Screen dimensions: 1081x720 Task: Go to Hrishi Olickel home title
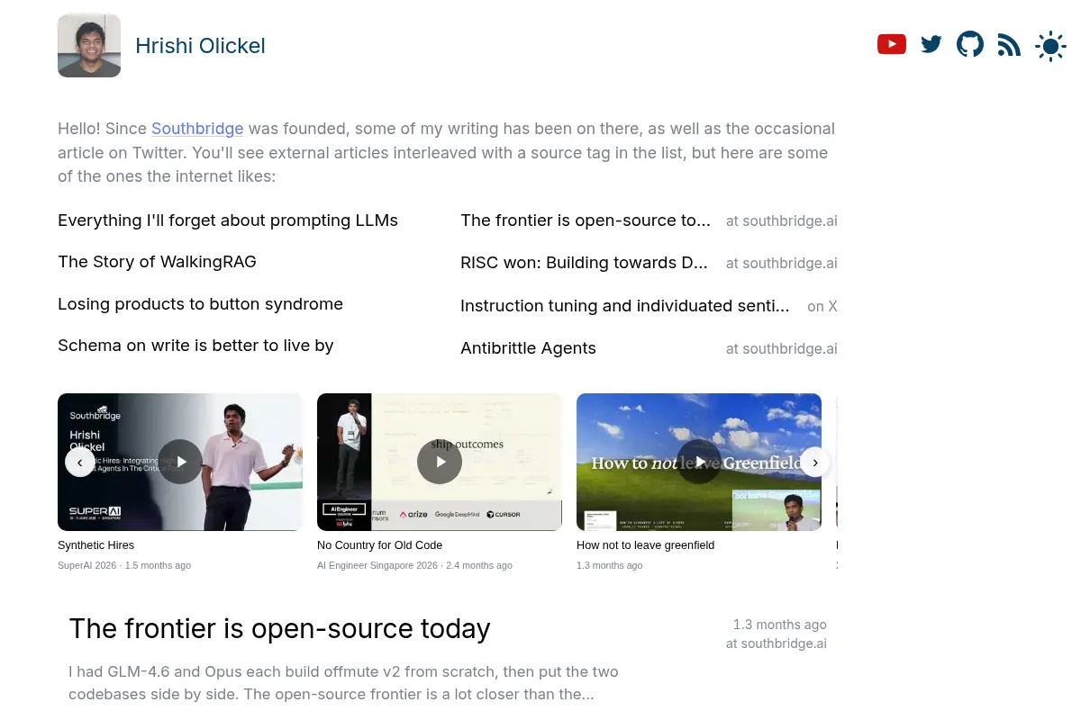[200, 46]
